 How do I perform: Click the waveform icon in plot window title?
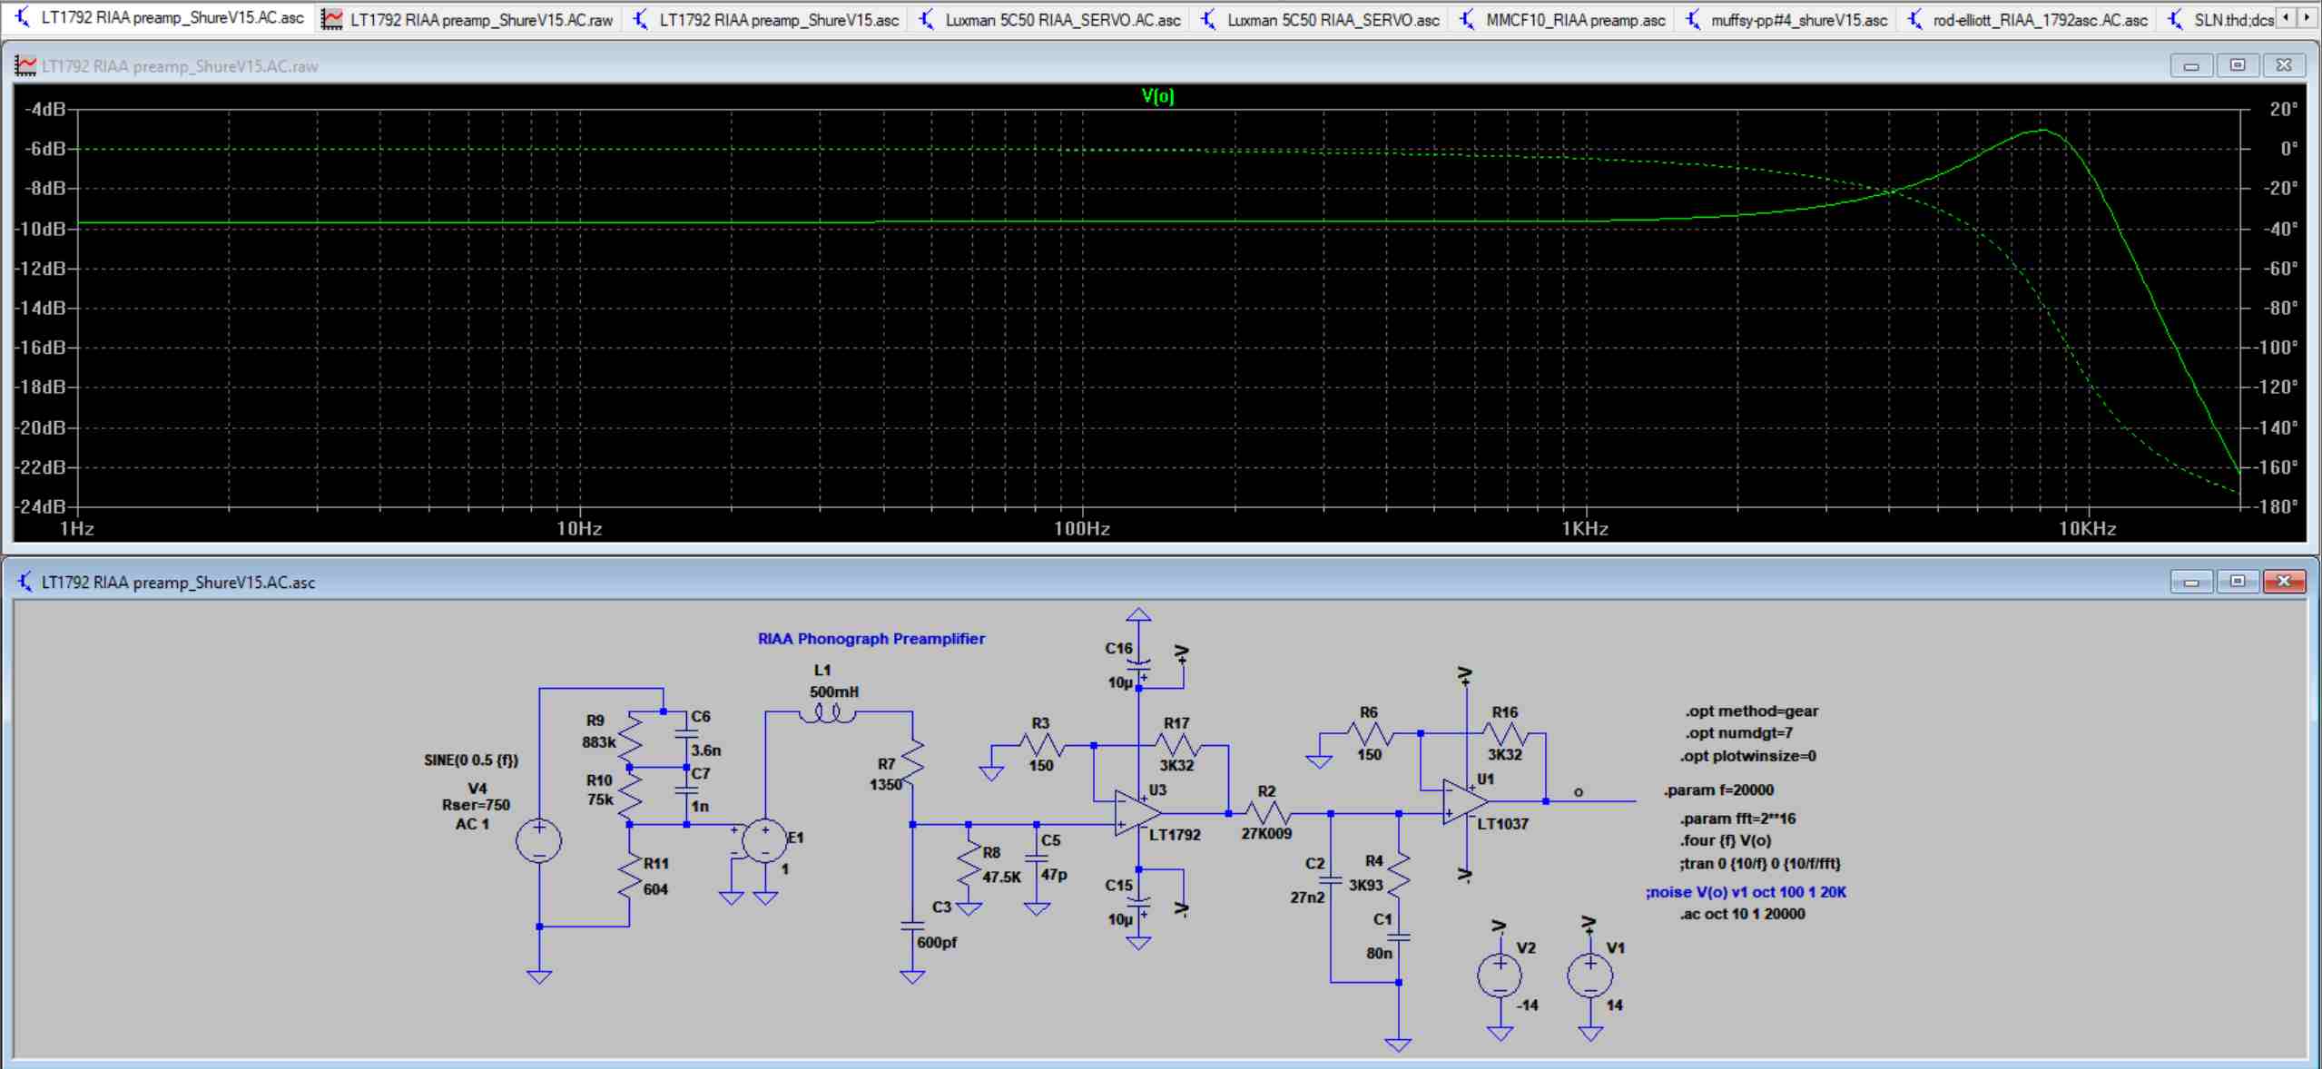[x=25, y=65]
